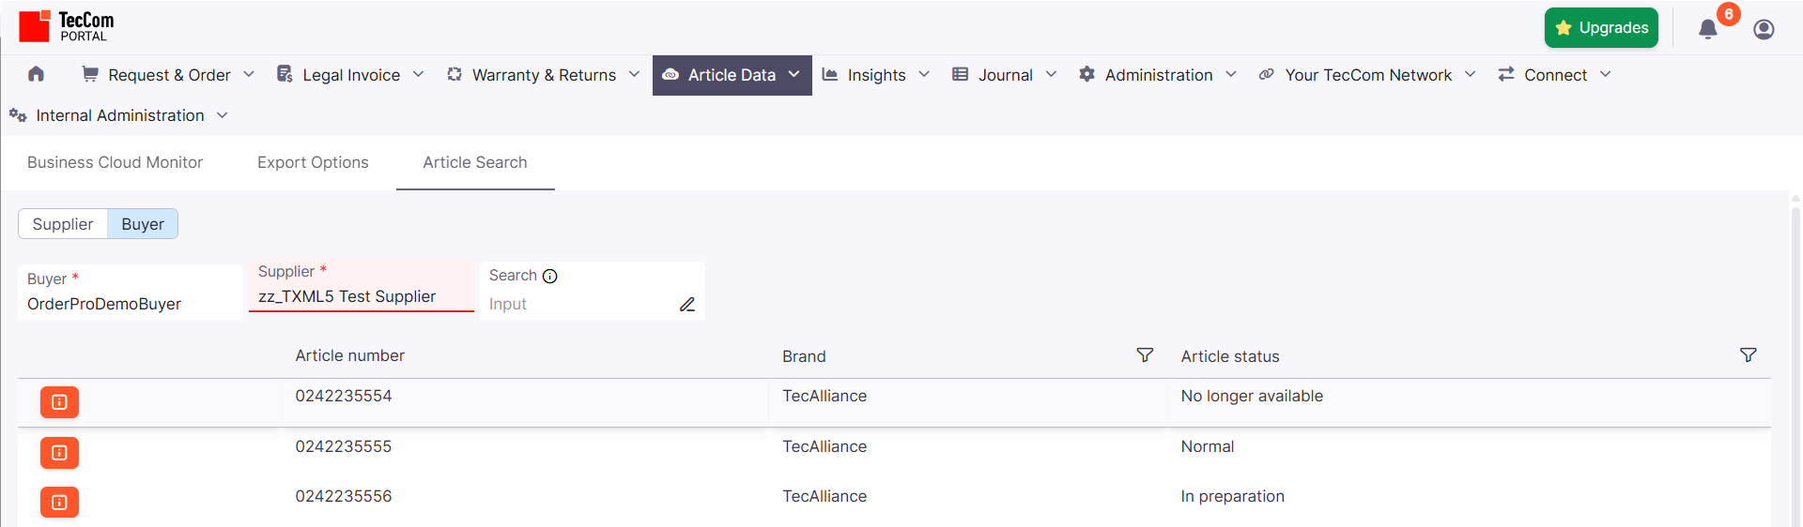Click the Search input field

point(578,305)
